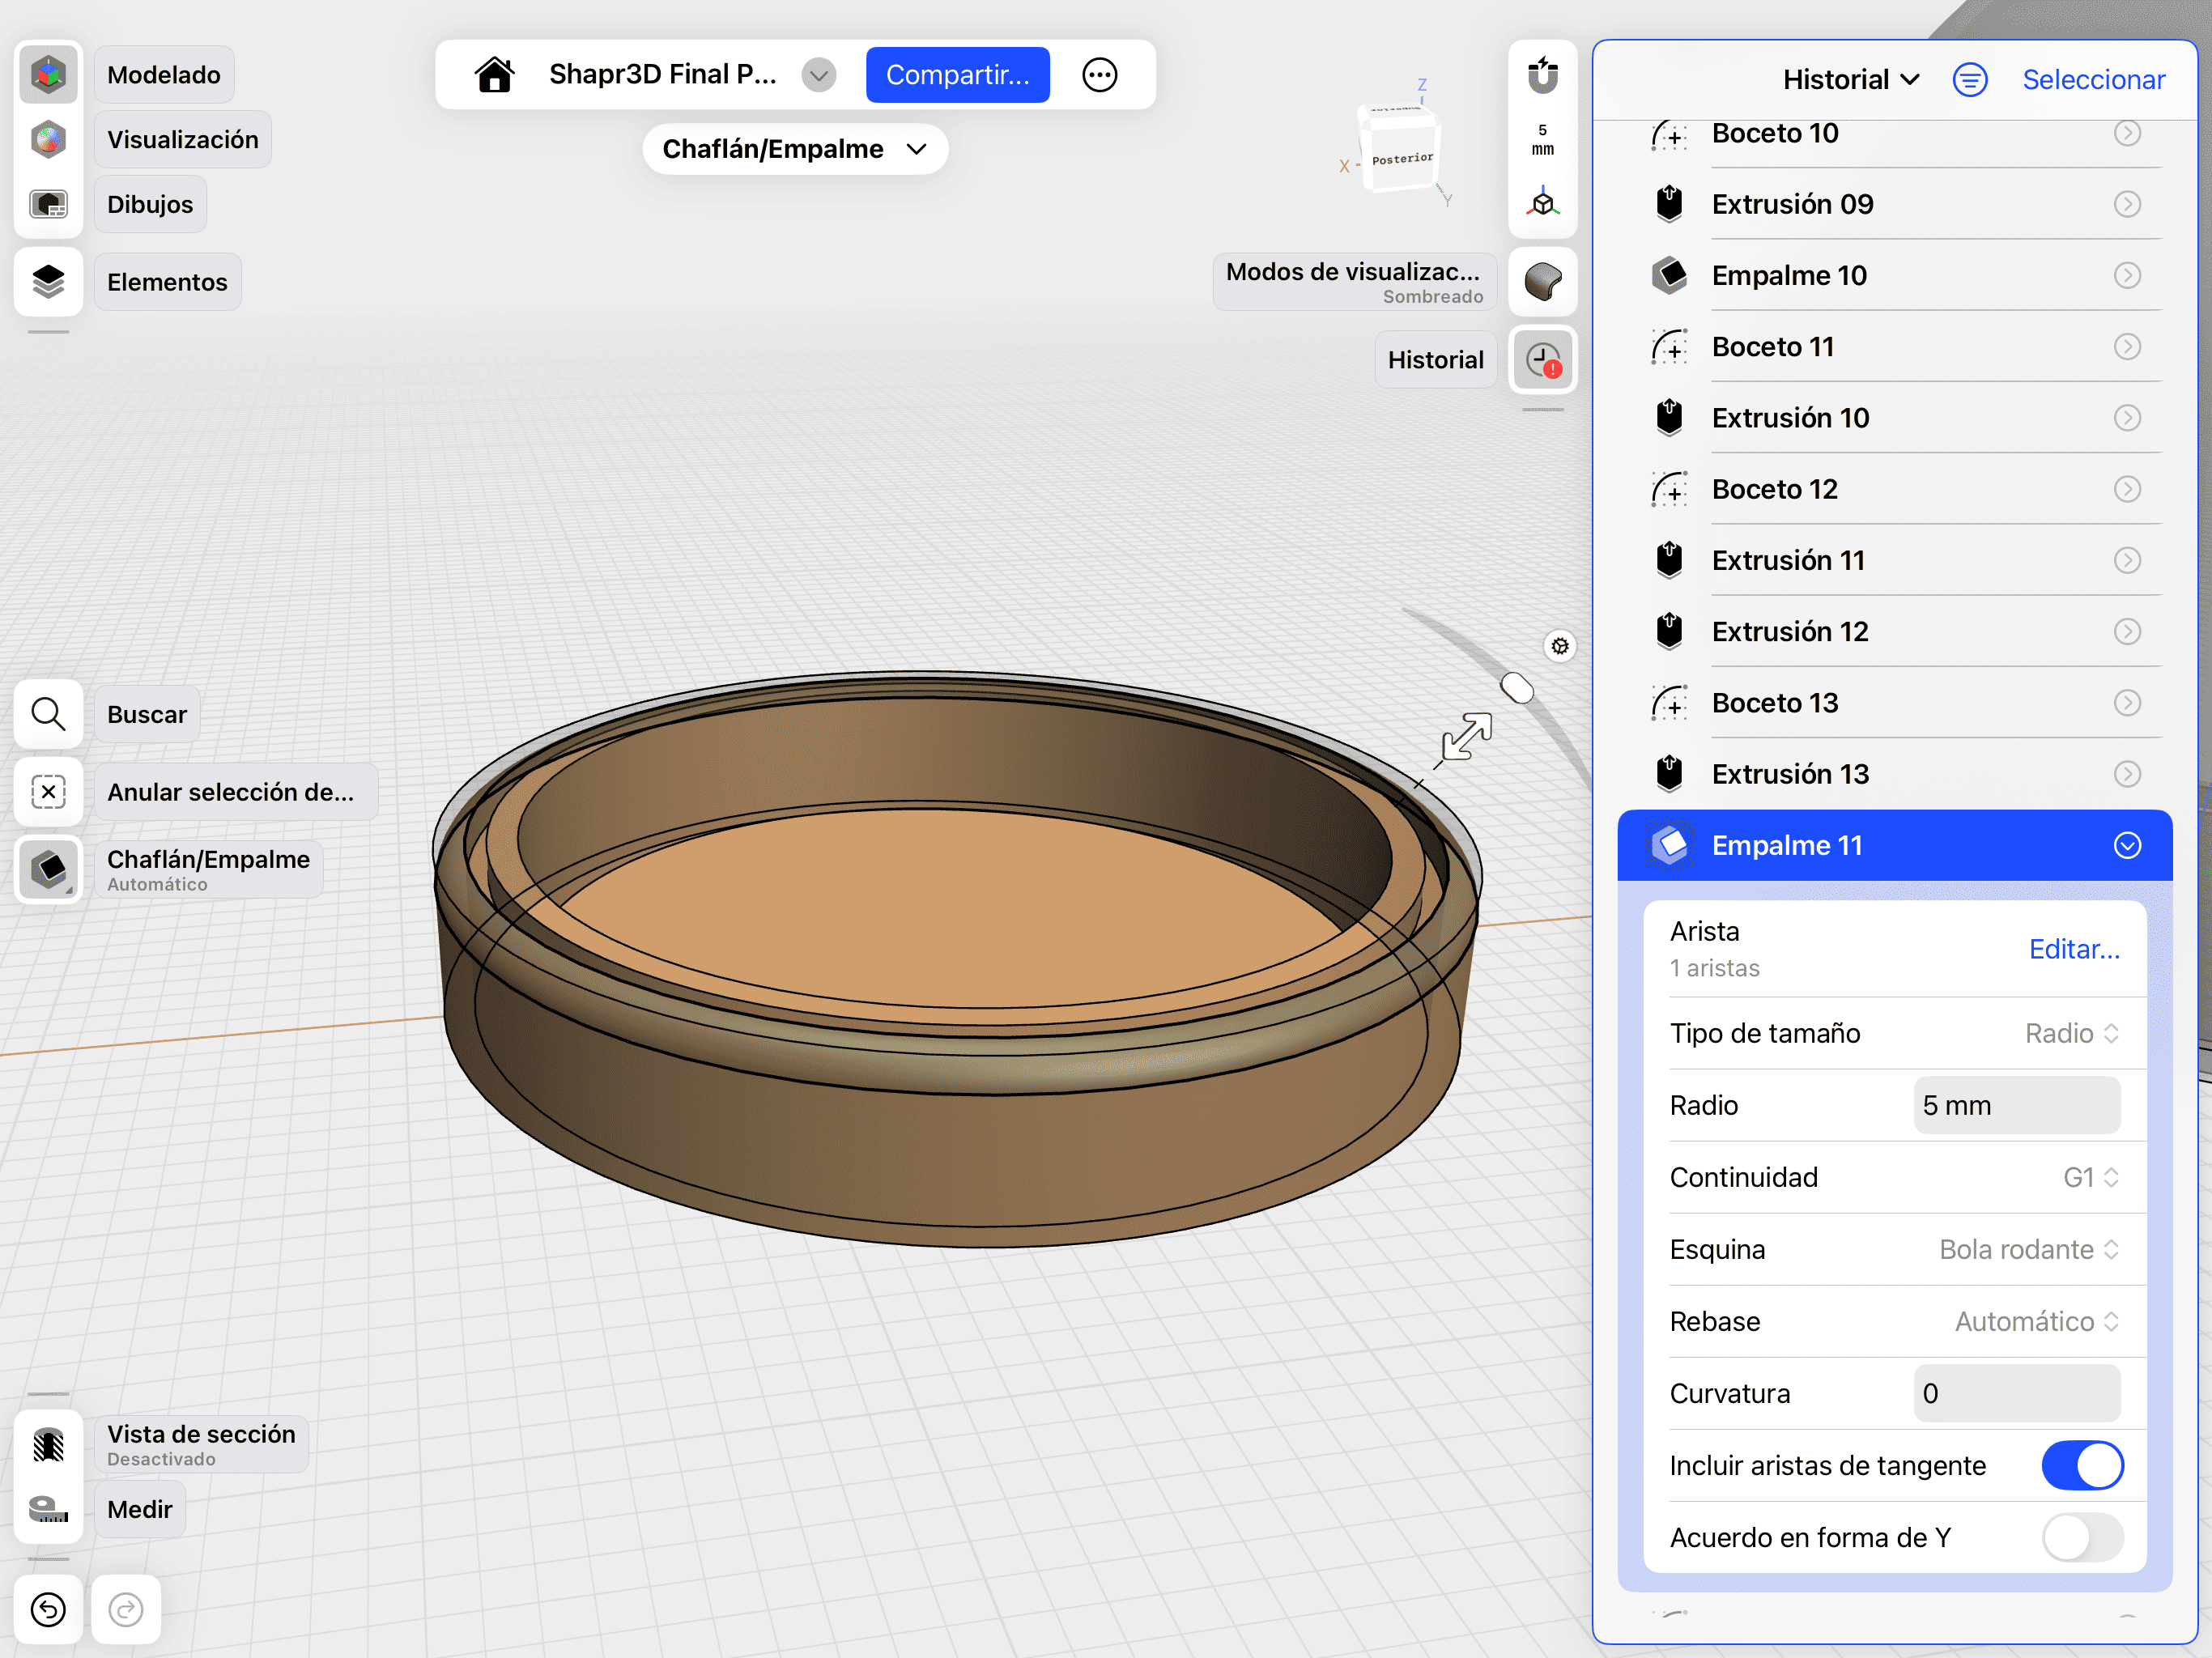The height and width of the screenshot is (1658, 2212).
Task: Open the Elementos layers icon
Action: [x=48, y=282]
